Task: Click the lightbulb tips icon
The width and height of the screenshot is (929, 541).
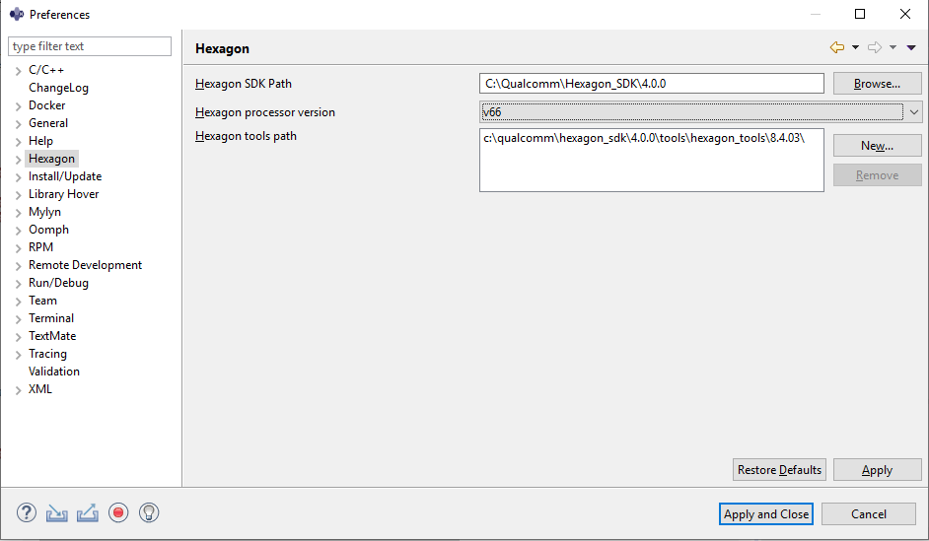Action: pyautogui.click(x=149, y=512)
